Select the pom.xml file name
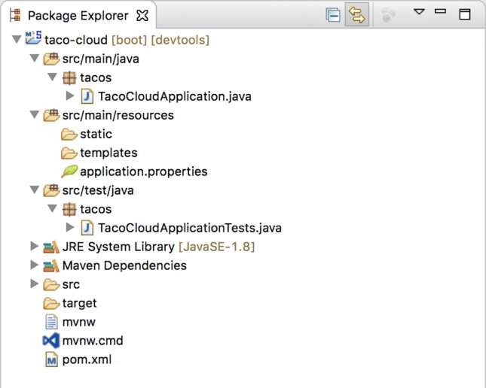Viewport: 486px width, 388px height. [87, 360]
